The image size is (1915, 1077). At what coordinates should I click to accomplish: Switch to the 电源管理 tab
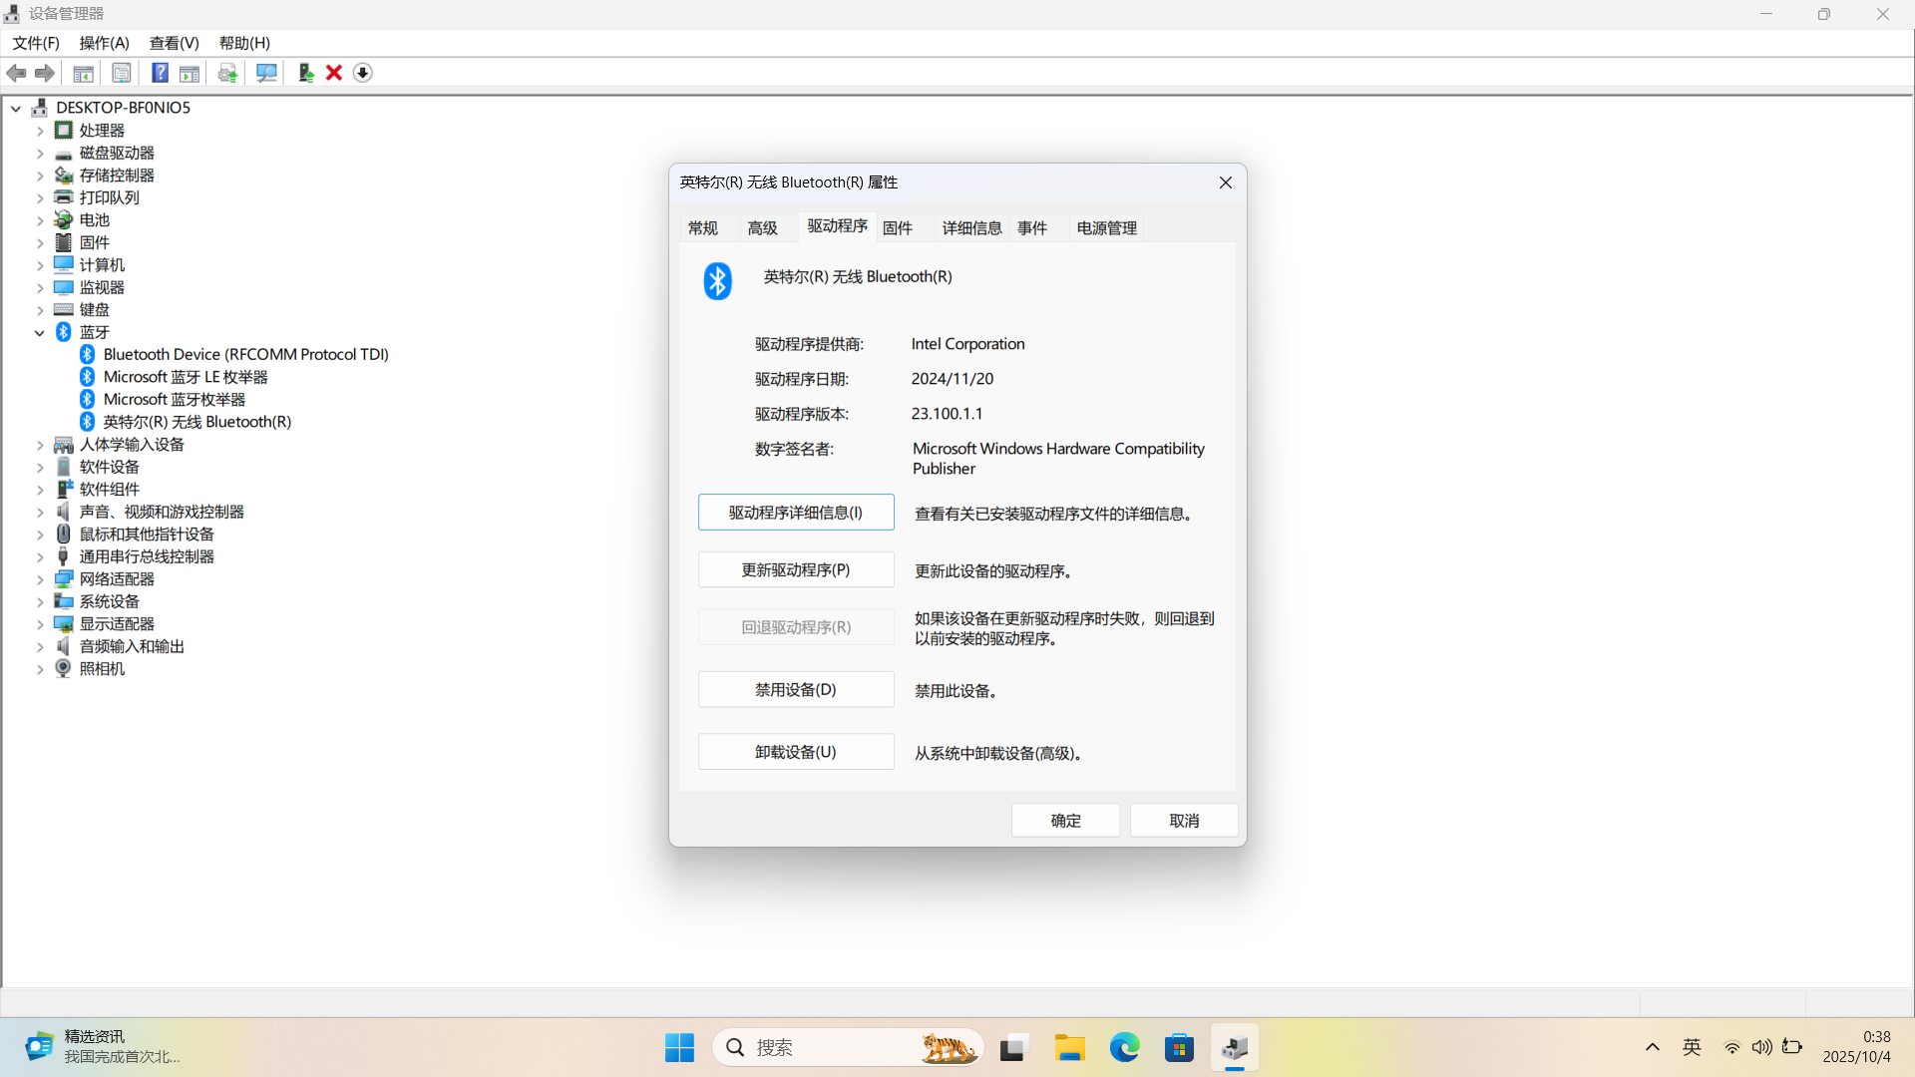pyautogui.click(x=1106, y=228)
